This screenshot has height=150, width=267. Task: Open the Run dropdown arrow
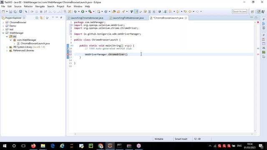(x=86, y=12)
